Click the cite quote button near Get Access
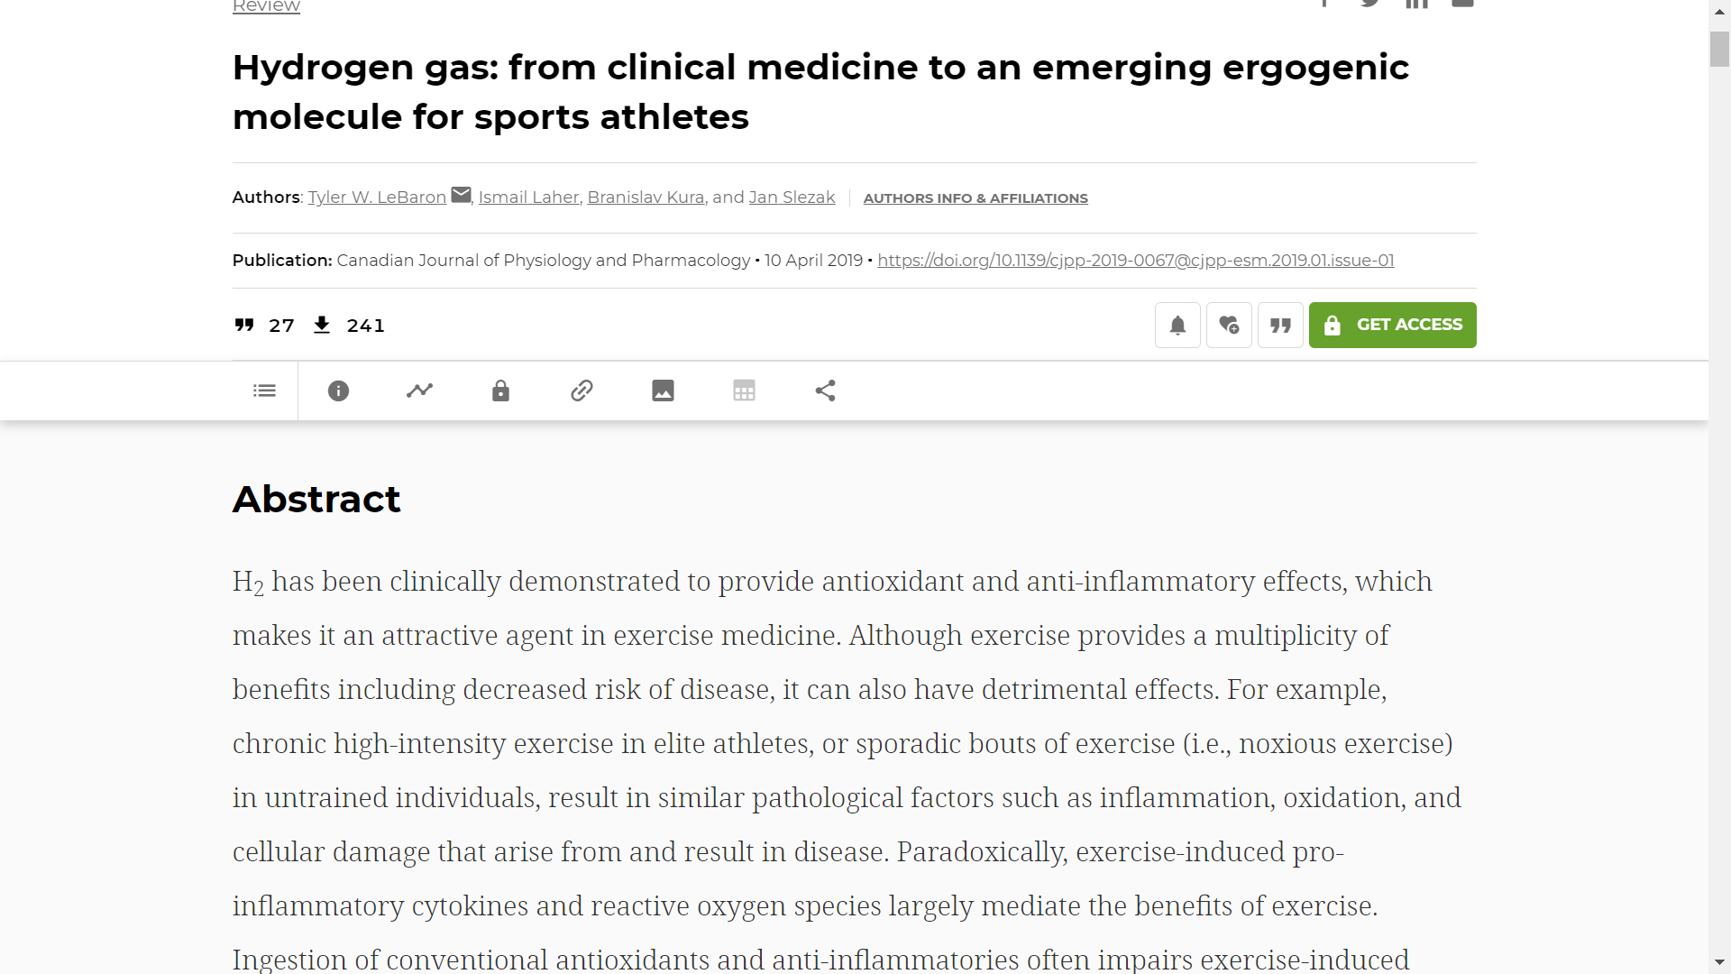This screenshot has width=1731, height=974. pos(1280,325)
